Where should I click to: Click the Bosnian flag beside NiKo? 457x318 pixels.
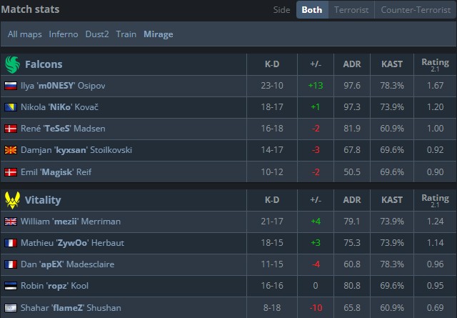pos(11,107)
